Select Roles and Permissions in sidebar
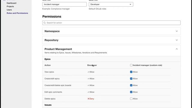Viewport: 192px width, 108px height. pyautogui.click(x=17, y=13)
